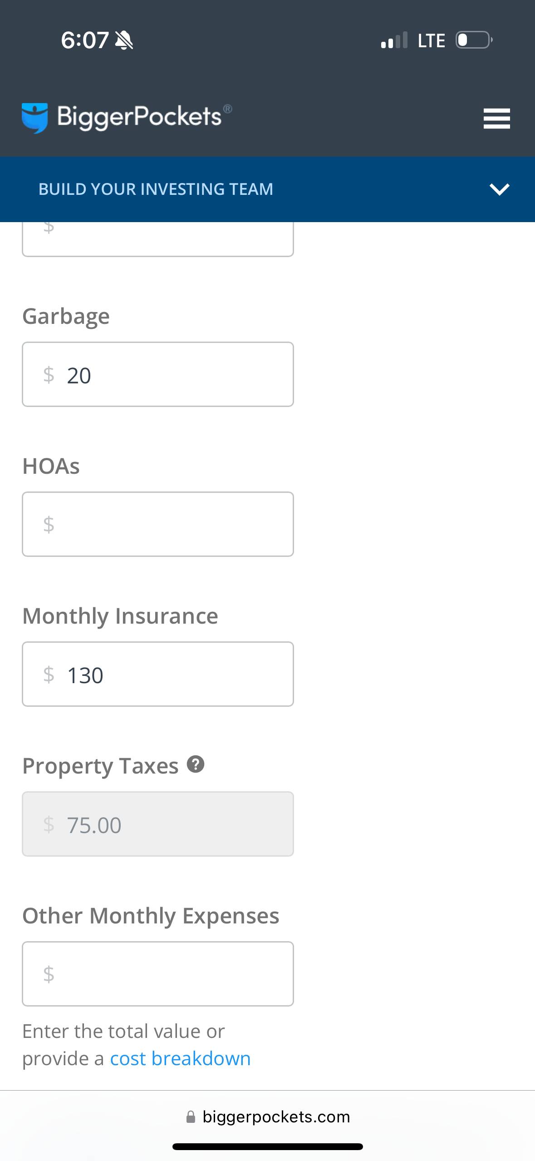Click the BiggerPockets wordmark to go home

click(x=140, y=117)
